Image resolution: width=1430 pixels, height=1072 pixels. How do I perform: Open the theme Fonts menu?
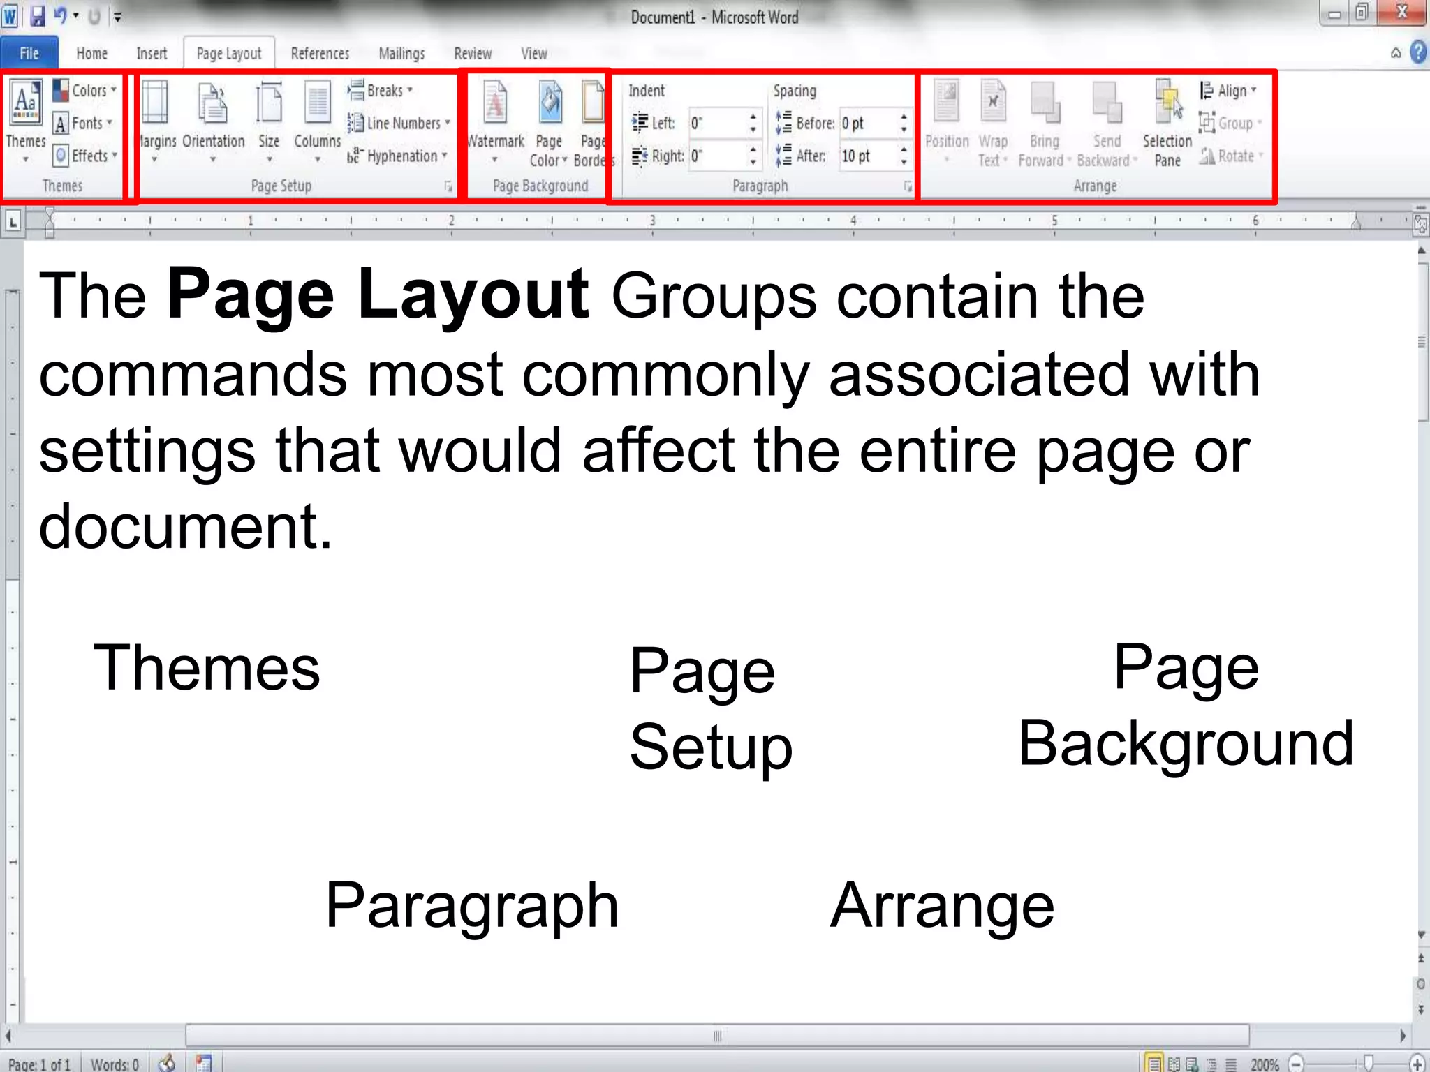click(83, 124)
